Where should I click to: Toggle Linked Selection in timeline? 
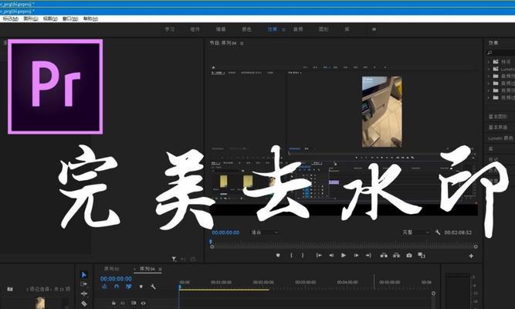pyautogui.click(x=129, y=287)
